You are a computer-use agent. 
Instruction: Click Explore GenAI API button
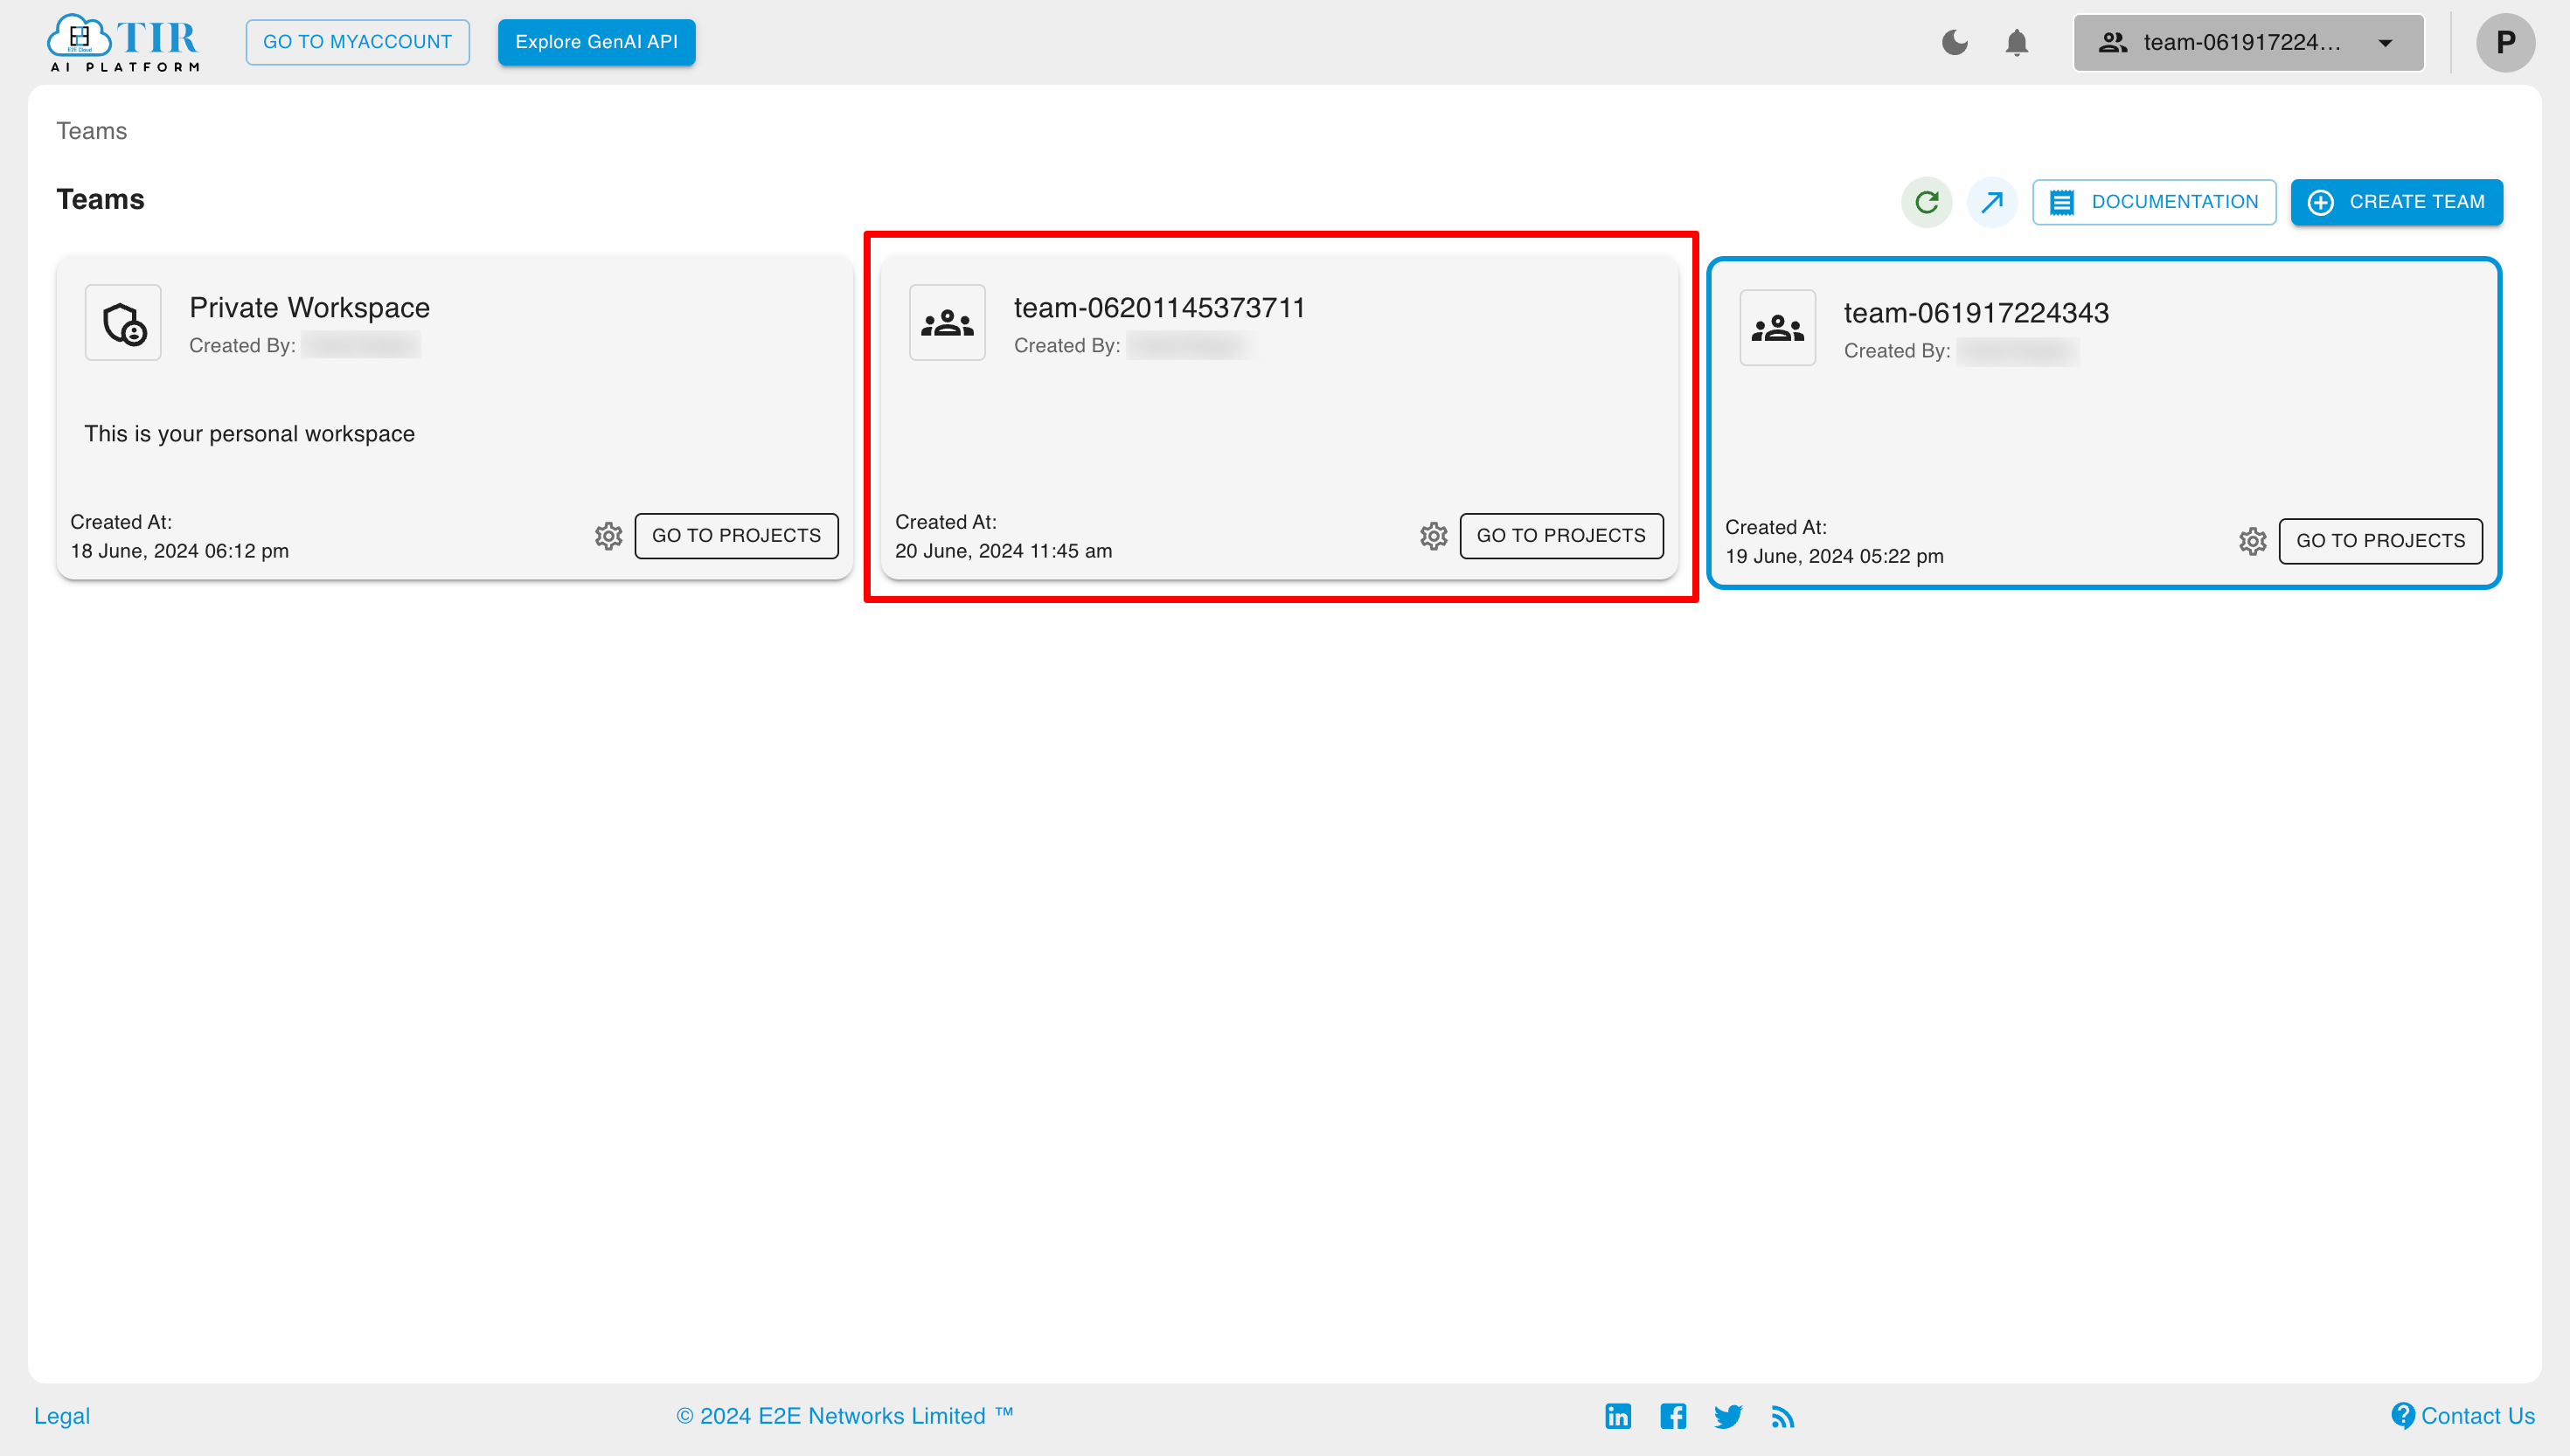(596, 42)
